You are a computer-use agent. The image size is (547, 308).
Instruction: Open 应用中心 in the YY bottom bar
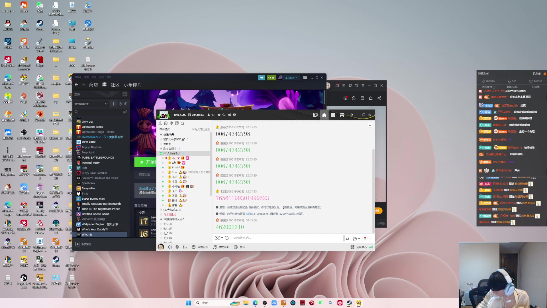359,247
